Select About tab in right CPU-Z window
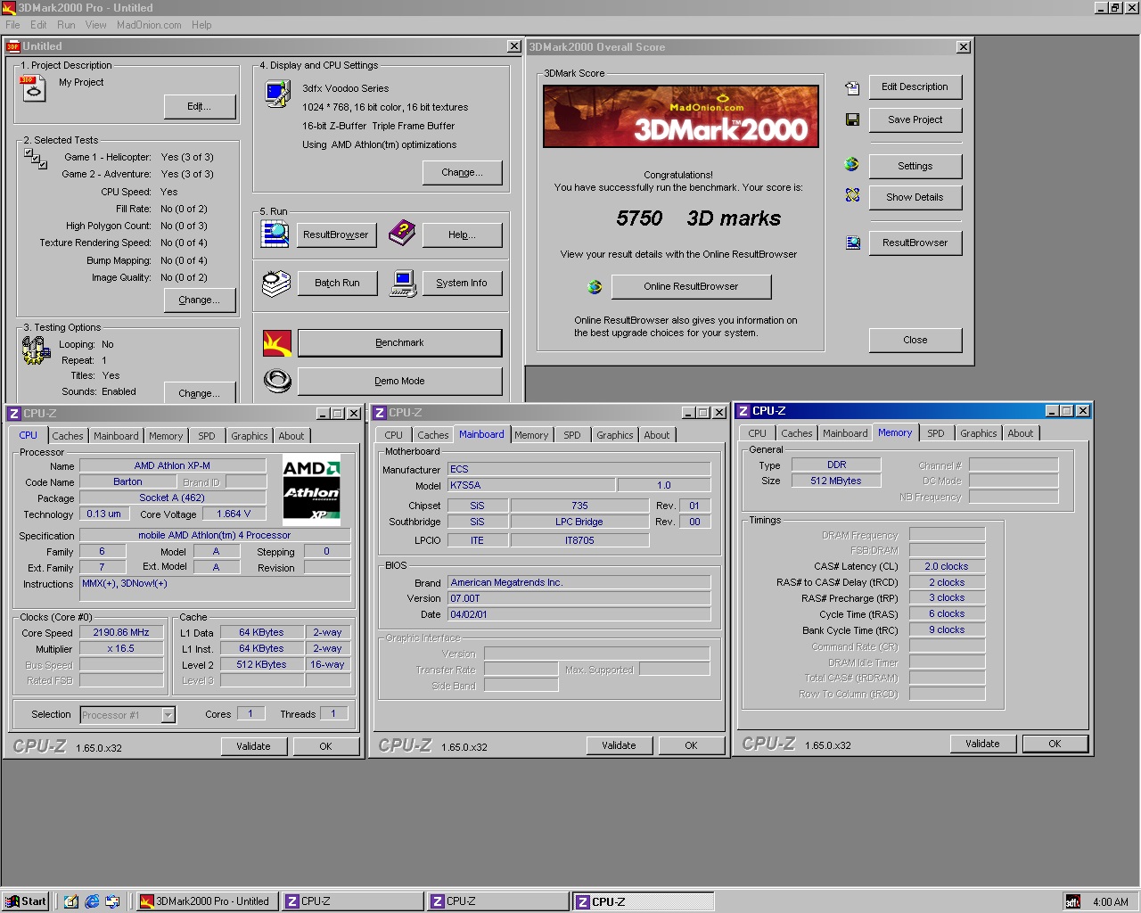This screenshot has width=1141, height=913. pyautogui.click(x=1021, y=433)
